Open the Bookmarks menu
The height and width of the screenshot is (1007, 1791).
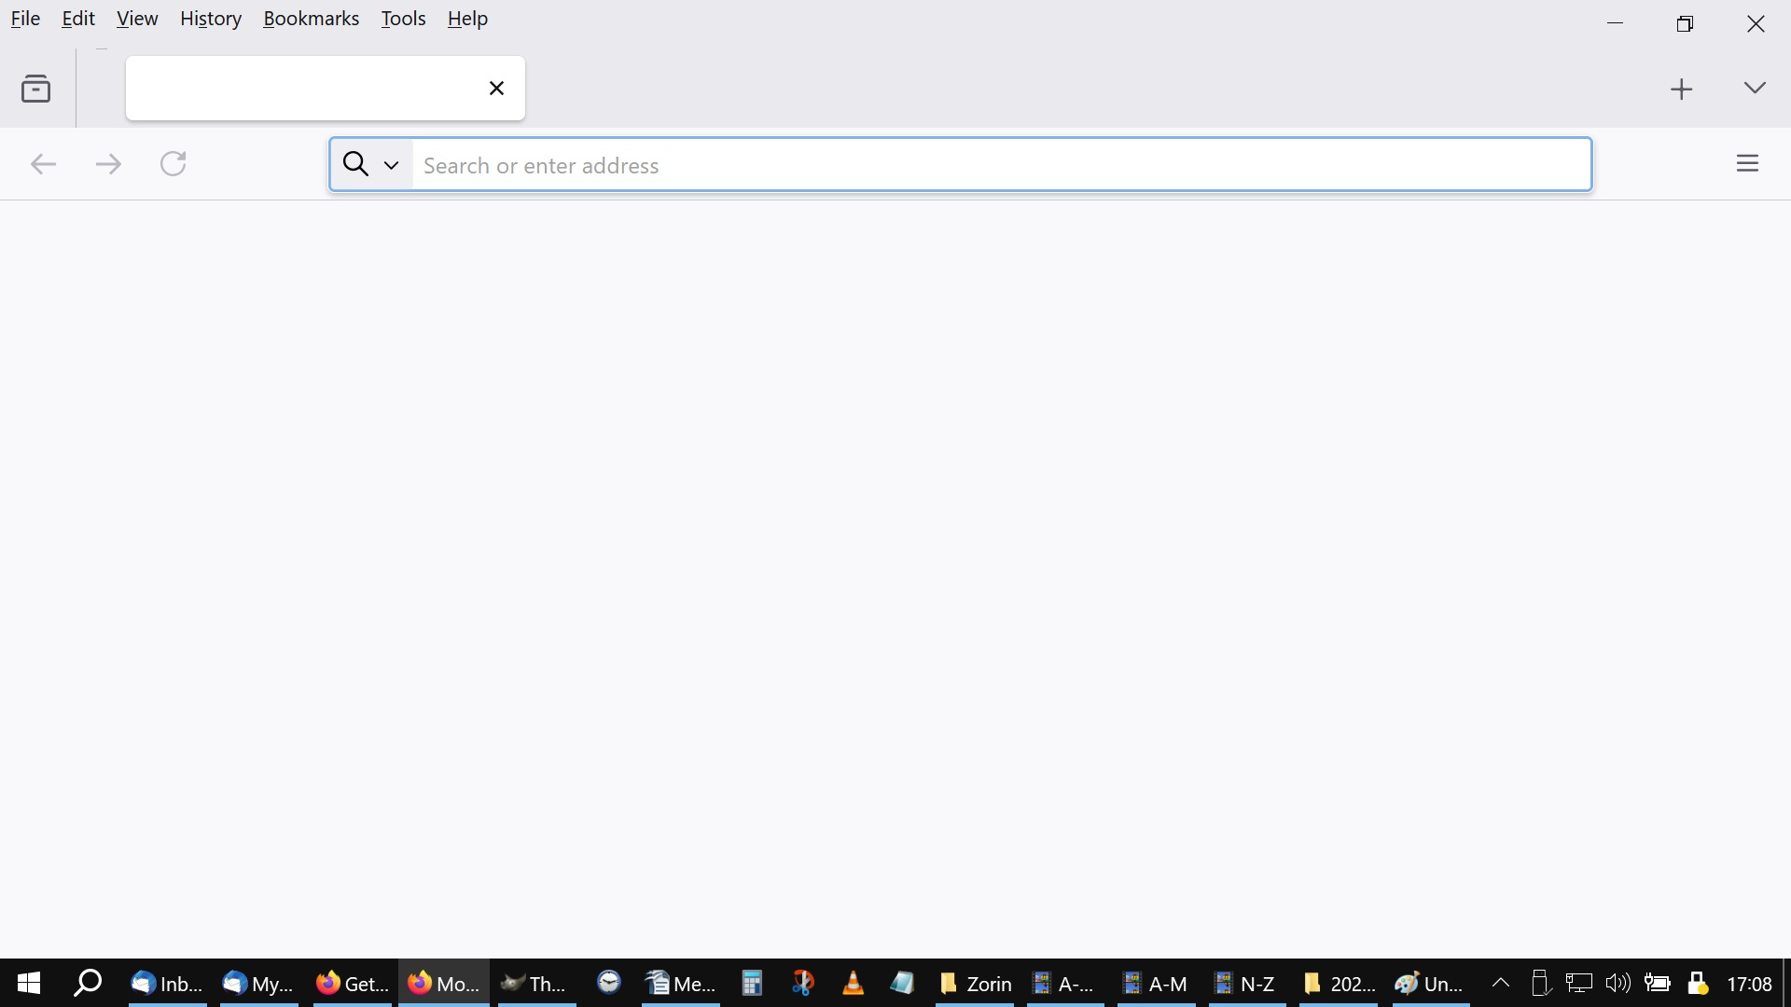point(311,20)
